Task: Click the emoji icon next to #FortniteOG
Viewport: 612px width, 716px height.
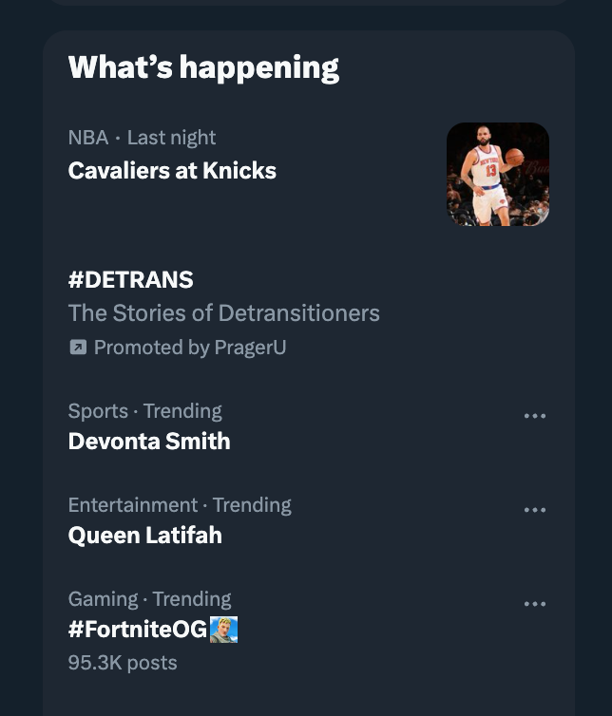Action: click(223, 630)
